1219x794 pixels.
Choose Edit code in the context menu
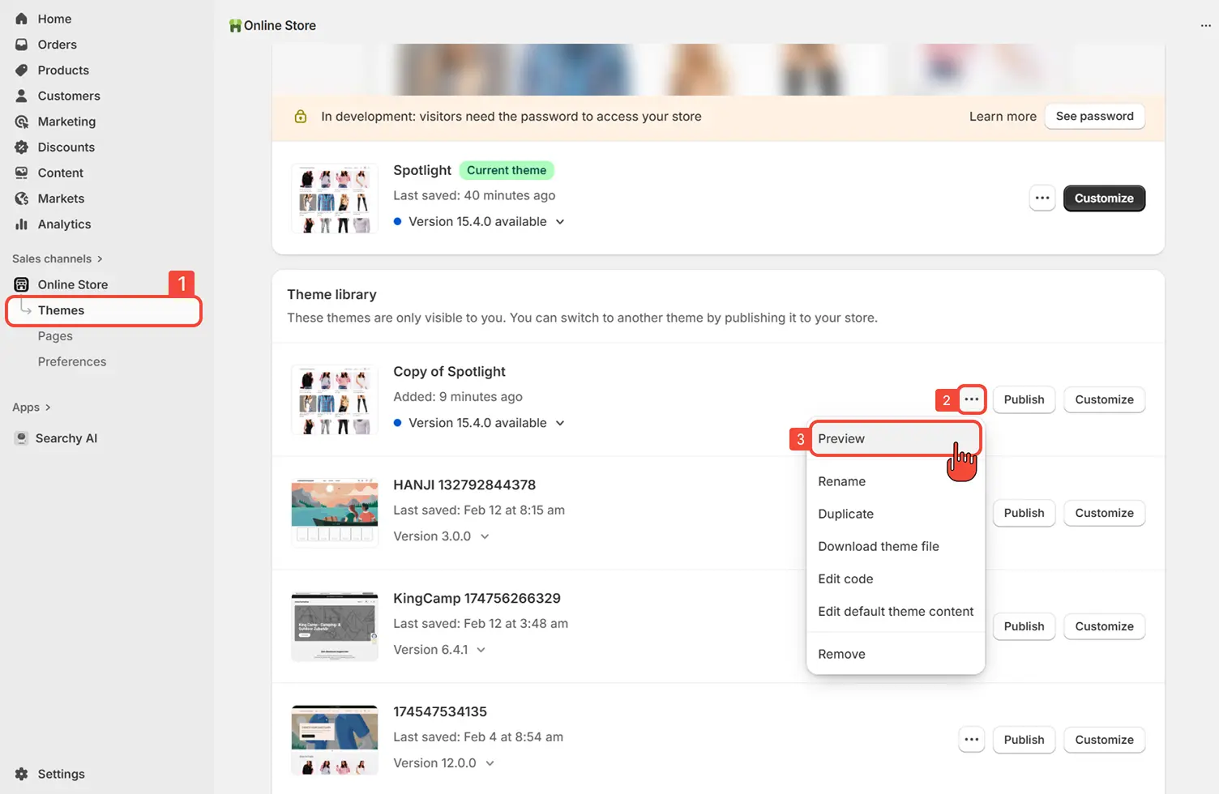point(845,578)
